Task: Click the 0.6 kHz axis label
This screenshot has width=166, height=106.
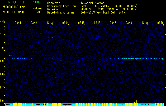Action: (2, 101)
